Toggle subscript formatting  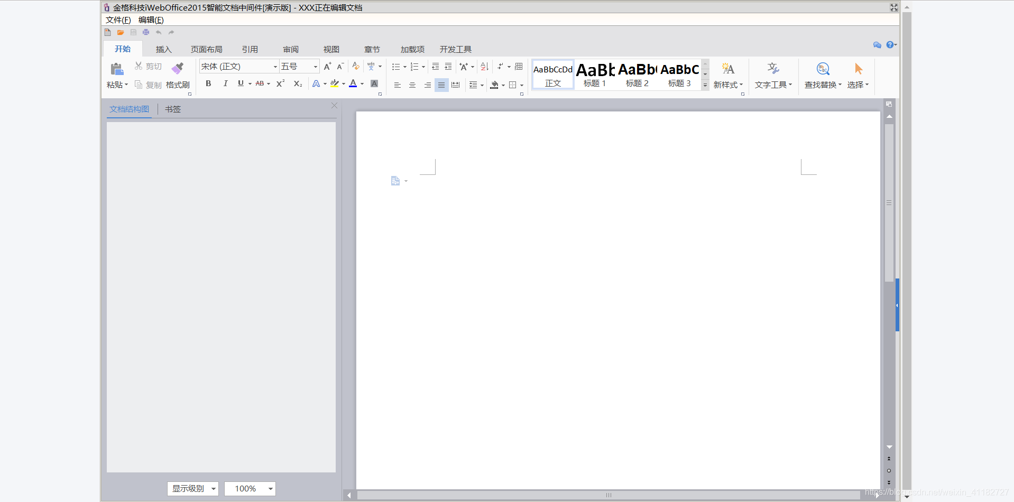[x=298, y=83]
